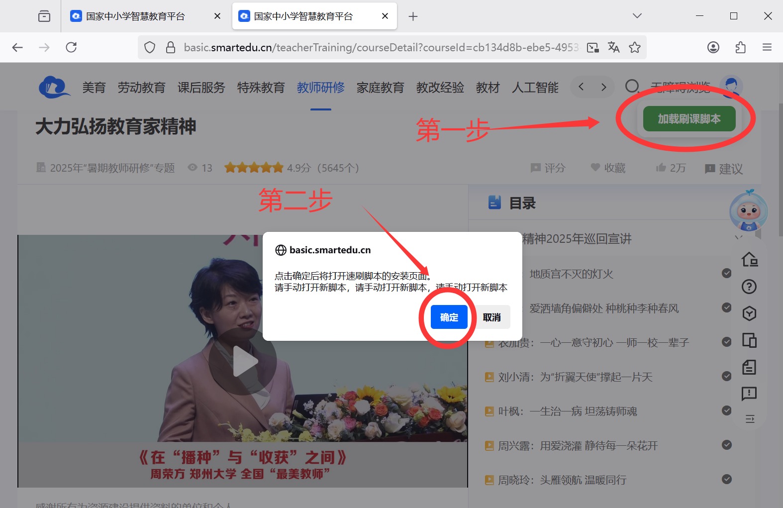Image resolution: width=783 pixels, height=508 pixels.
Task: Open the Firefox hamburger menu
Action: [767, 47]
